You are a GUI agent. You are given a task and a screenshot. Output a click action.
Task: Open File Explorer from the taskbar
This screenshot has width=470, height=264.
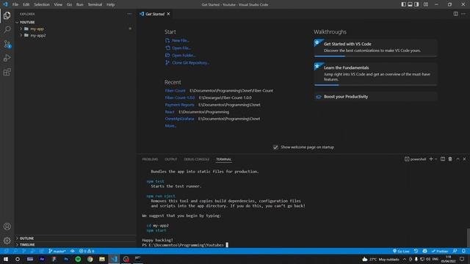point(102,259)
